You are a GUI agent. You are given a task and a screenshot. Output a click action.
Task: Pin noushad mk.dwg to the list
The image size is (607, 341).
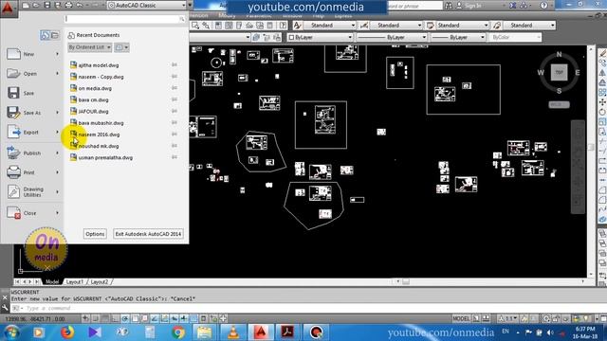(175, 146)
